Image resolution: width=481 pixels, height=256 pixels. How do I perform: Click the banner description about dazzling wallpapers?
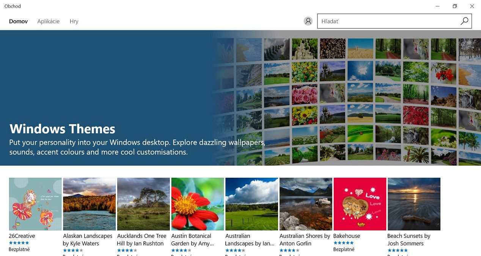point(137,147)
